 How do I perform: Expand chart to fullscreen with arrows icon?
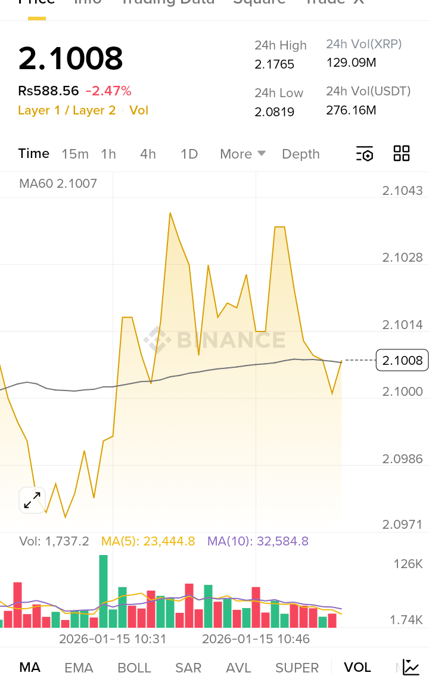click(x=32, y=500)
